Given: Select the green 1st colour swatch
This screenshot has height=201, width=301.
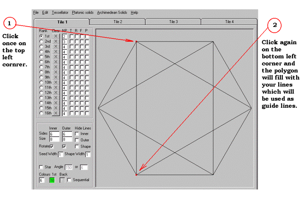Looking at the screenshot, I should tap(52, 180).
